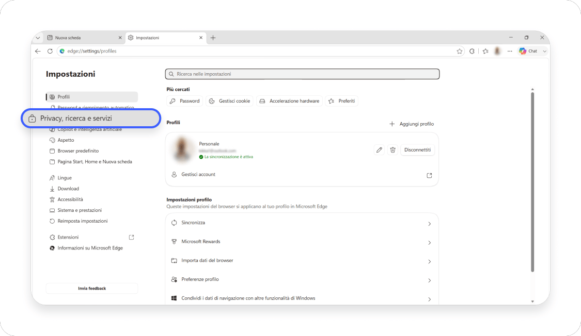Click the scrollbar down arrow
Image resolution: width=581 pixels, height=336 pixels.
(532, 301)
